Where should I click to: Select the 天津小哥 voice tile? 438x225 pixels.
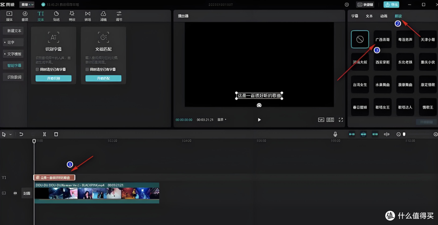428,39
